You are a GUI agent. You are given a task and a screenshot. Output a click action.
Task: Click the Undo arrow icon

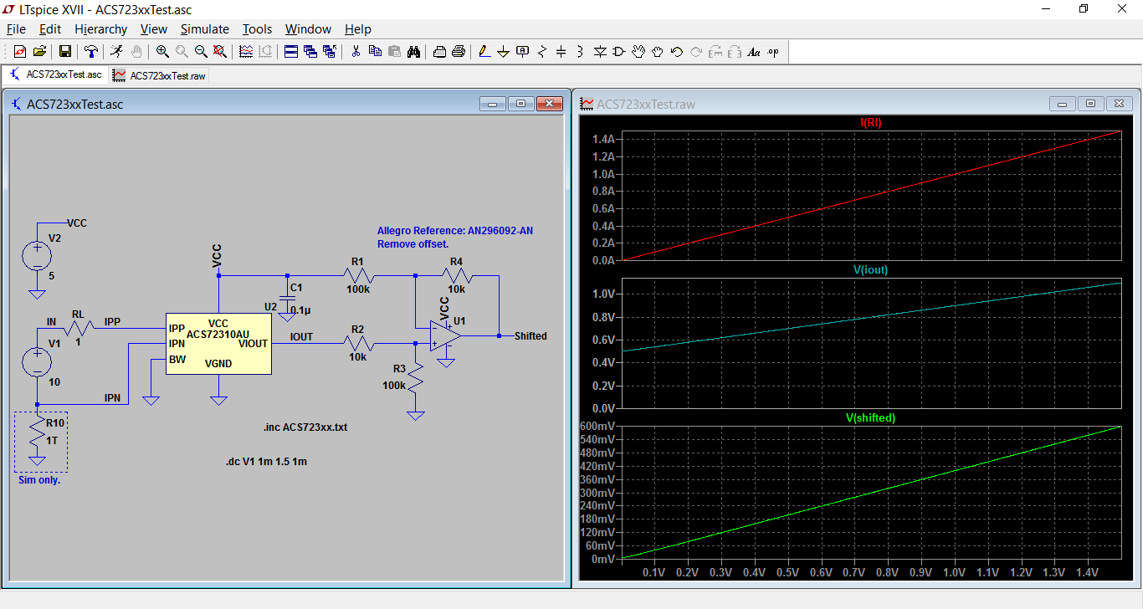click(x=677, y=52)
